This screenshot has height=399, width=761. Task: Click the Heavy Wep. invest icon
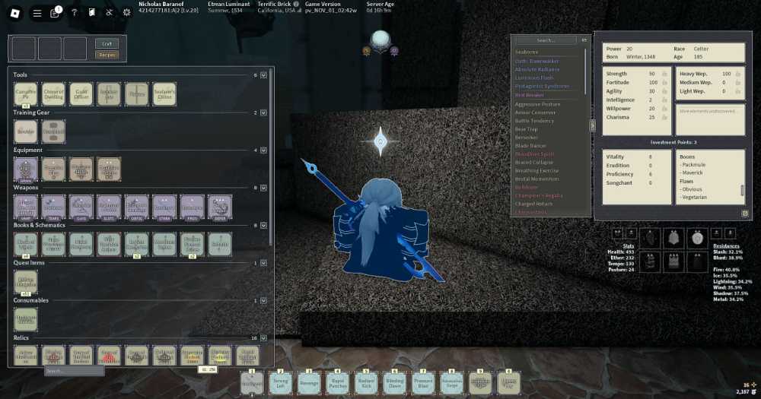click(737, 74)
